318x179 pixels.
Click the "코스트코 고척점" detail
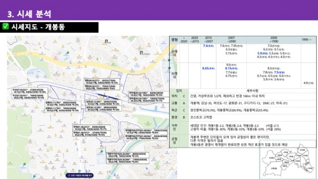click(x=201, y=117)
